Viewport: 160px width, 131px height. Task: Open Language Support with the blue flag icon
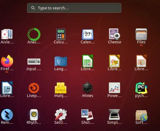pos(61,61)
